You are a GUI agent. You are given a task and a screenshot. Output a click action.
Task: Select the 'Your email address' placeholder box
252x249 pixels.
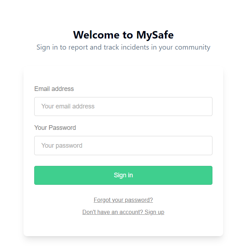pos(123,106)
